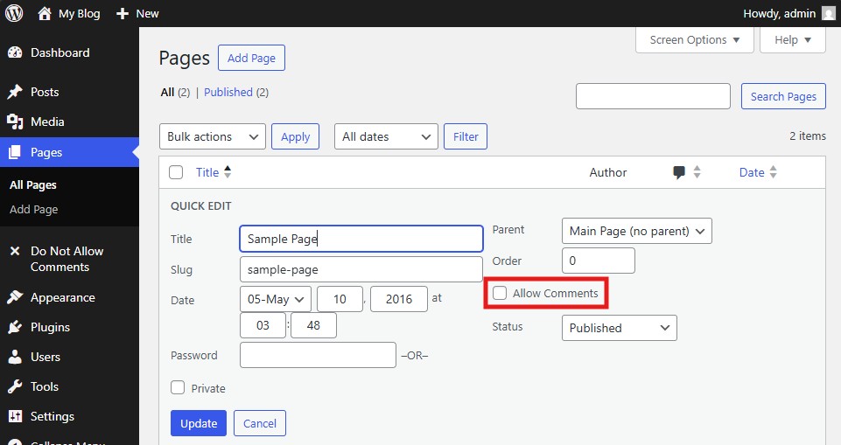Click the Update button

coord(199,423)
